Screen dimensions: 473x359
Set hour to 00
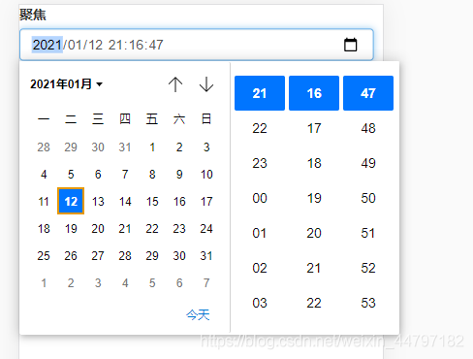point(260,198)
